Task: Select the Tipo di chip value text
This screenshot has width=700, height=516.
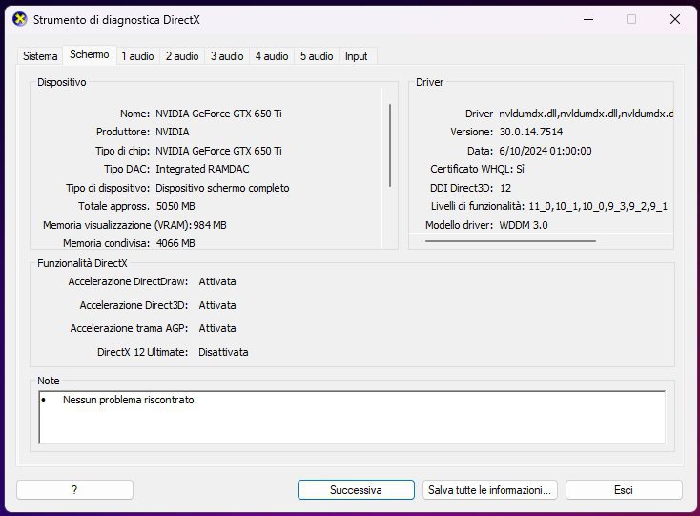Action: click(218, 151)
